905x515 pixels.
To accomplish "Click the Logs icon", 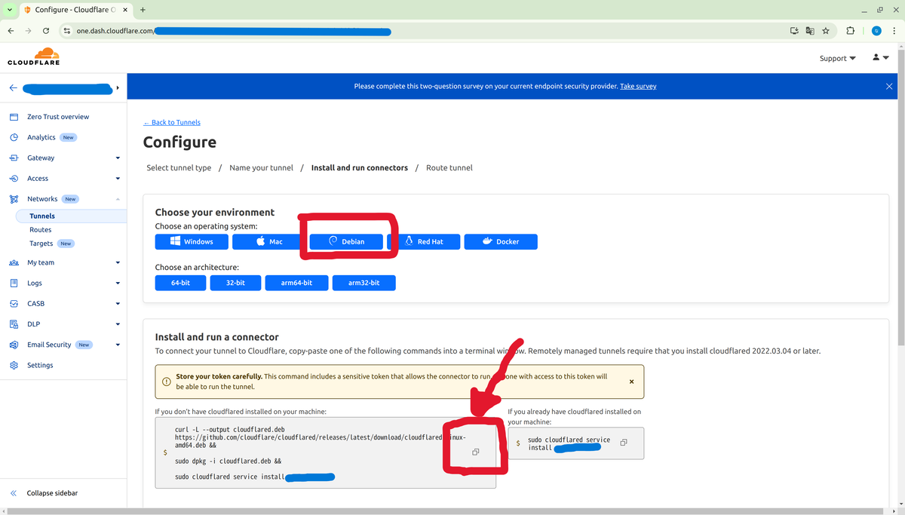I will click(14, 284).
